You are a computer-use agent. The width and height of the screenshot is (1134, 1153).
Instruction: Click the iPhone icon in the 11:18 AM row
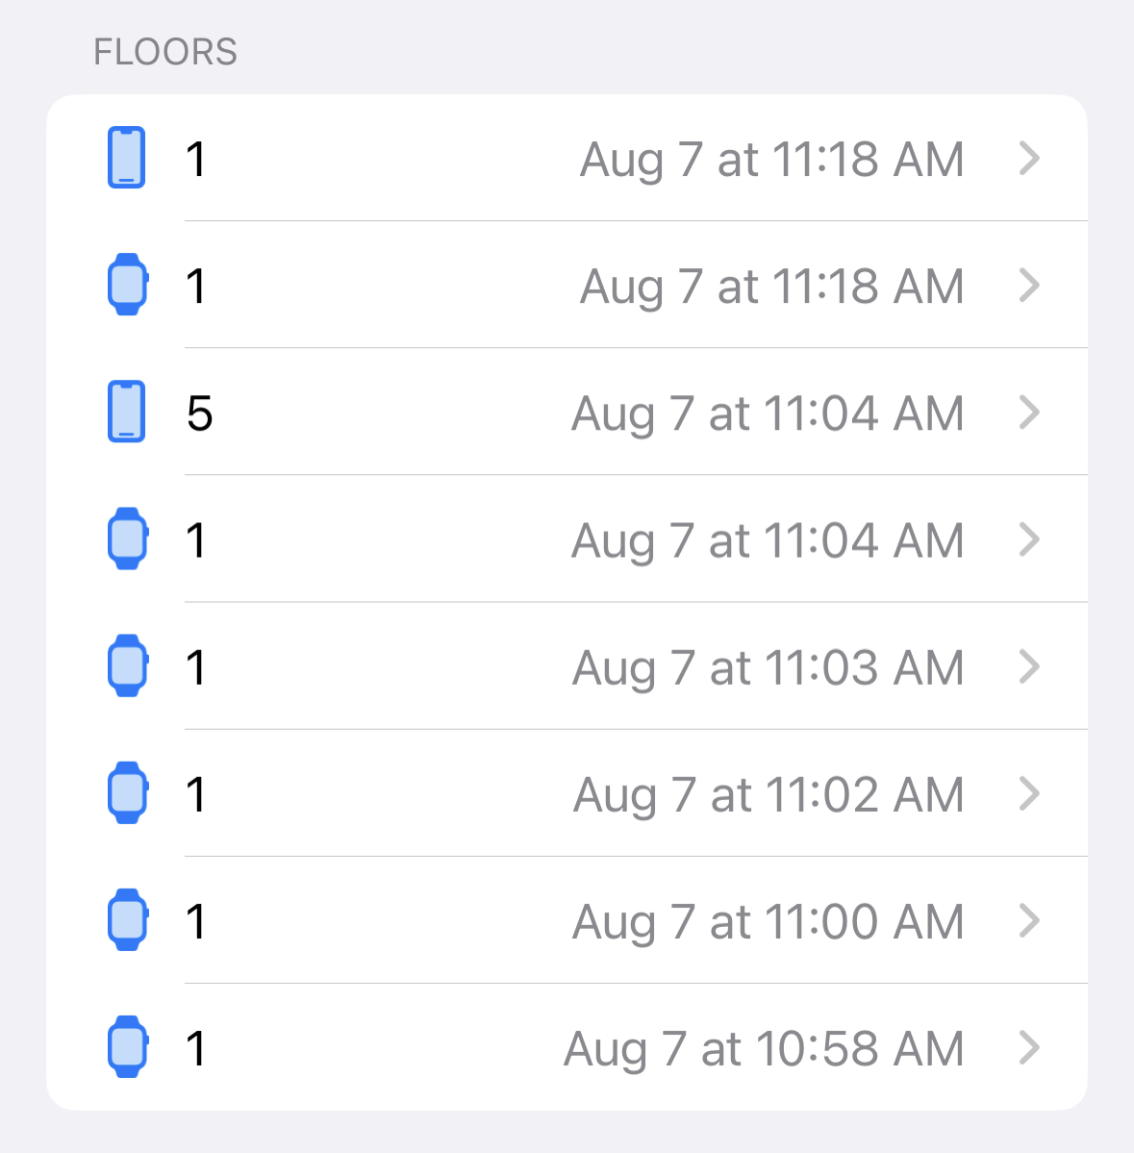pyautogui.click(x=126, y=158)
